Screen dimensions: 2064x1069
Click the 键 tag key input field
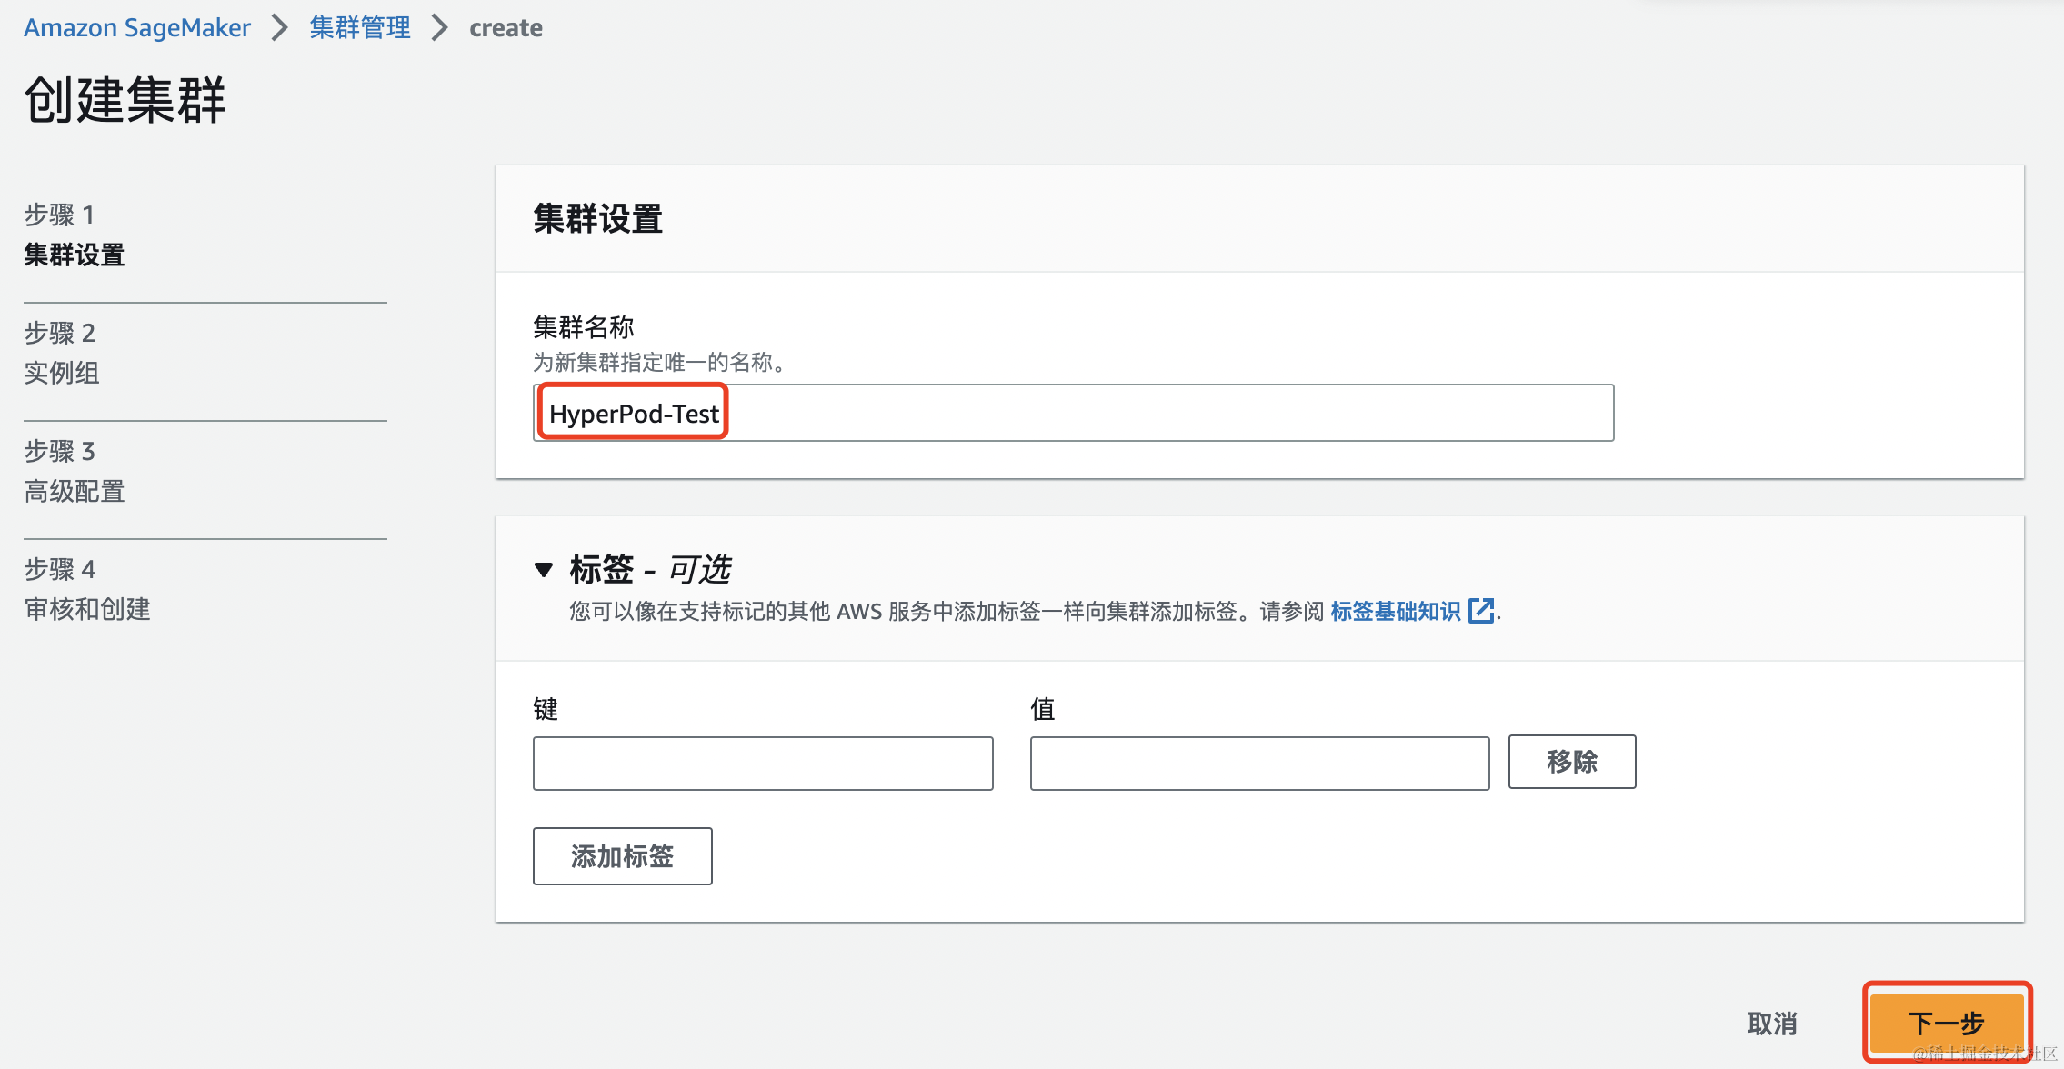tap(763, 763)
